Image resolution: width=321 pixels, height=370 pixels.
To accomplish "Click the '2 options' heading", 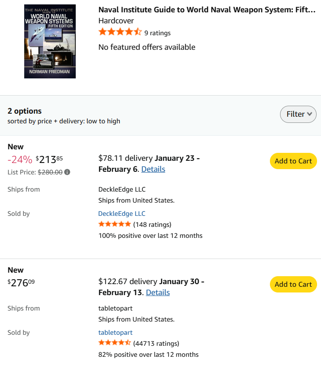I will pyautogui.click(x=25, y=111).
